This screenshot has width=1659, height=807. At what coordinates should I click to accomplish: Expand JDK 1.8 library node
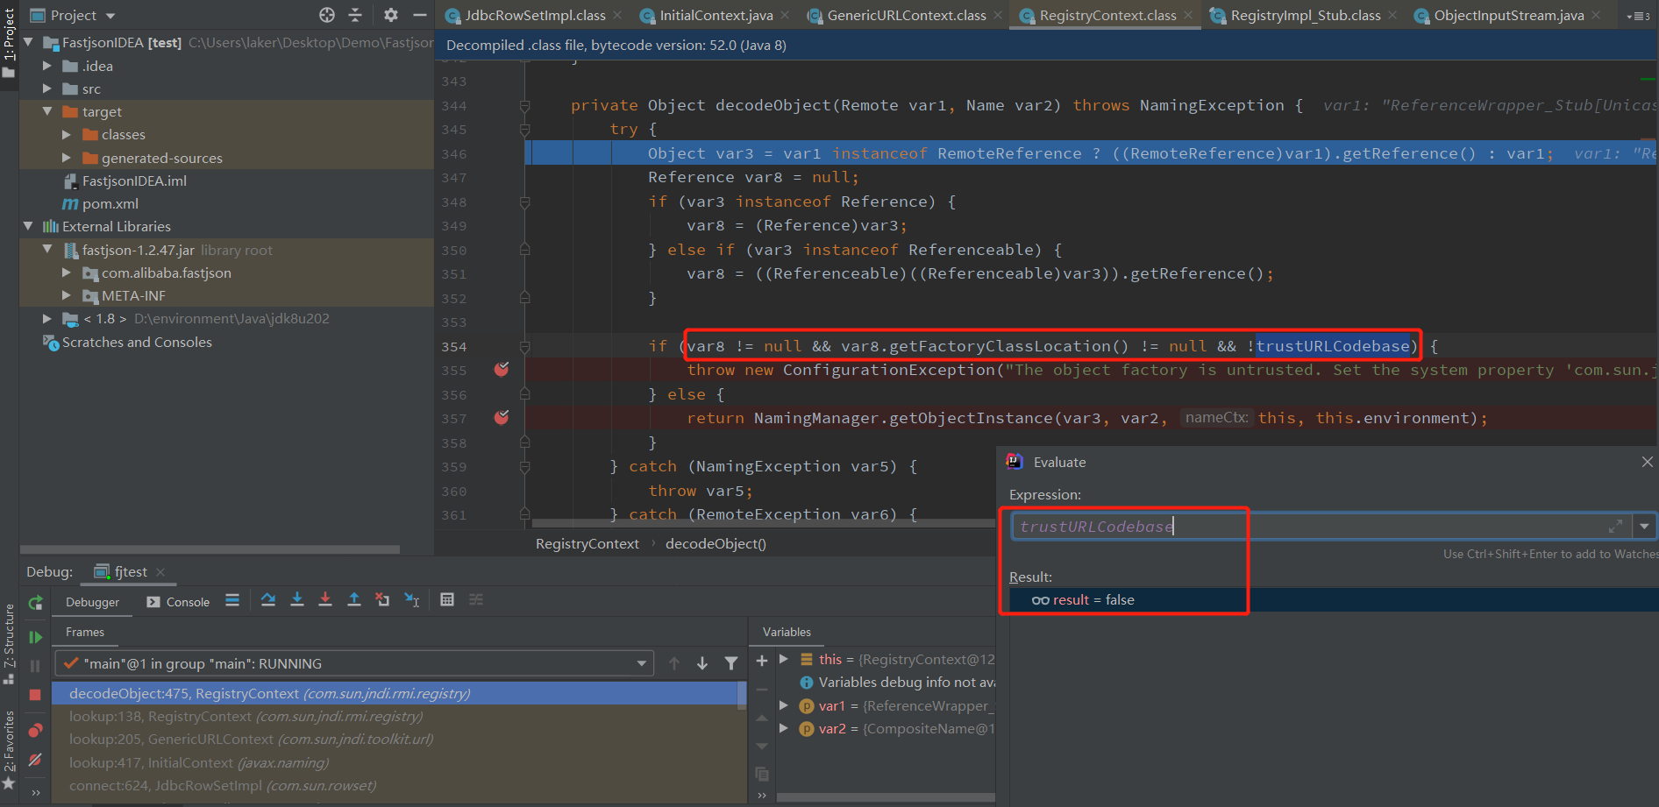point(47,318)
